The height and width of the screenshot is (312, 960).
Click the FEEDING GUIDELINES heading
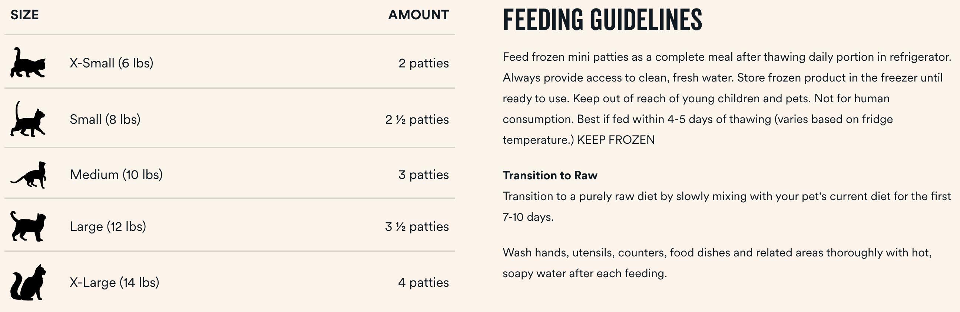(x=602, y=20)
